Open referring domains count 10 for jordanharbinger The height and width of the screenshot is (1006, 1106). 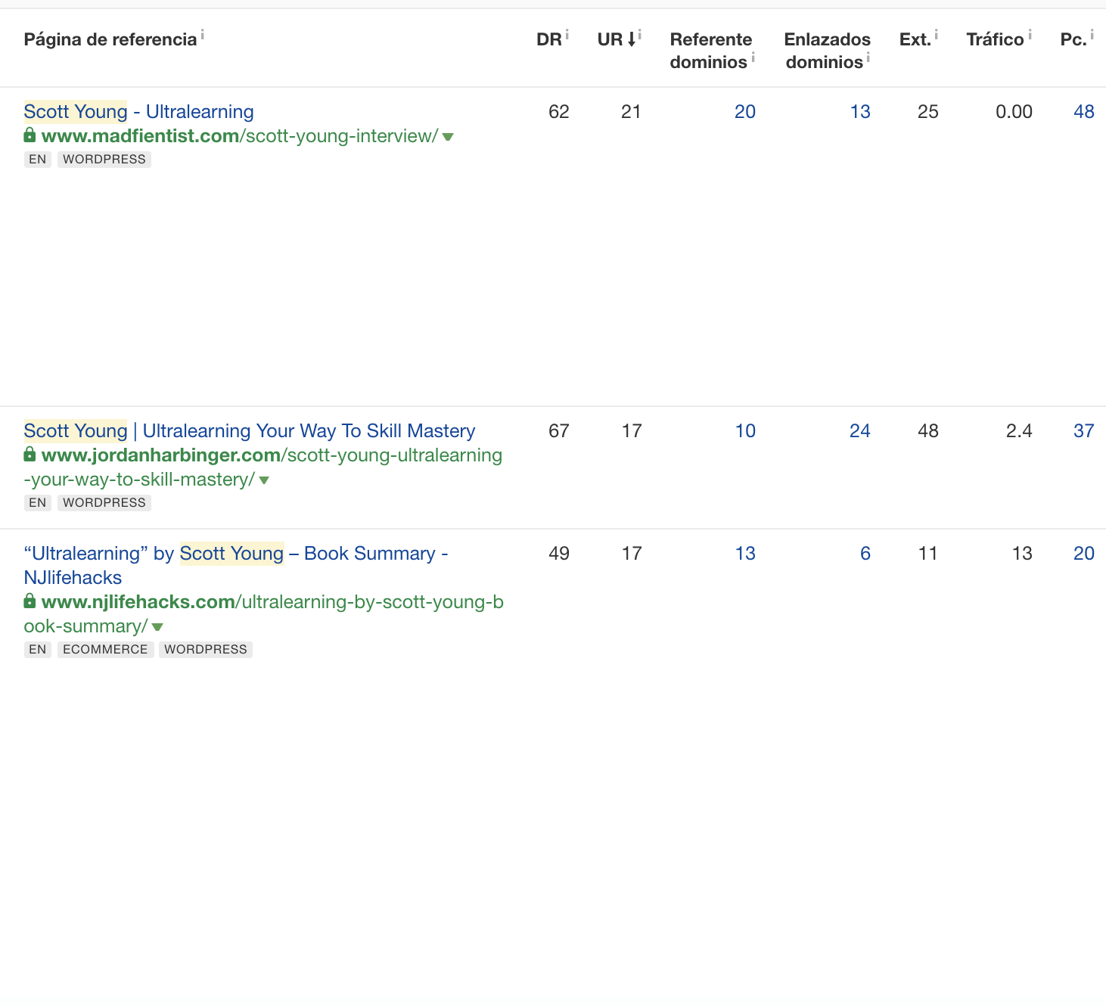(x=745, y=431)
